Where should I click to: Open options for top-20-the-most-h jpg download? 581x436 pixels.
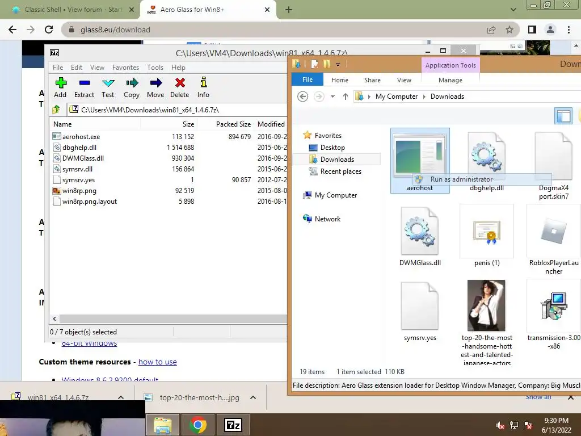pos(253,397)
